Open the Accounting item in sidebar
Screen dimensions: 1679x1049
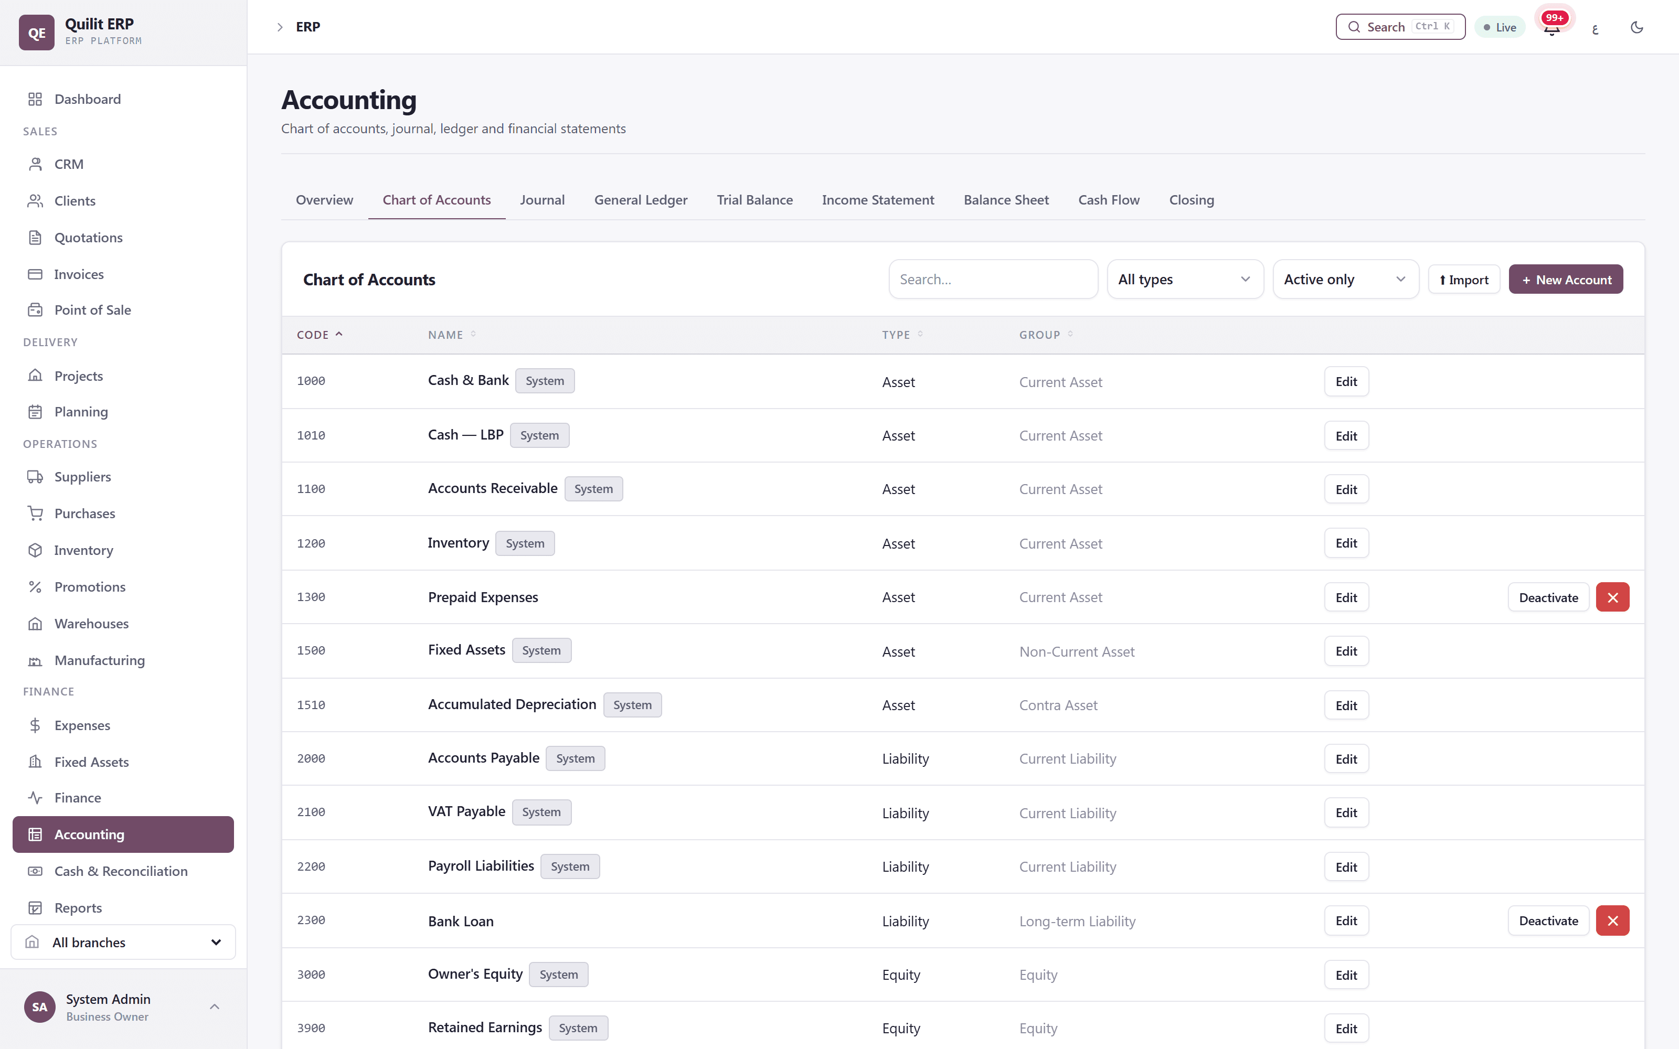pos(123,834)
